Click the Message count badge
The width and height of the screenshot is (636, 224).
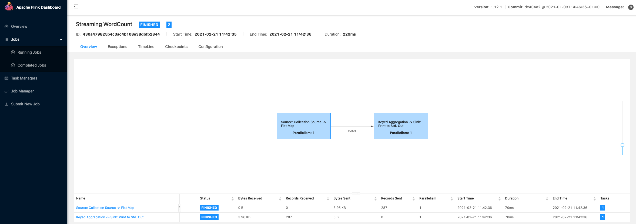point(631,7)
